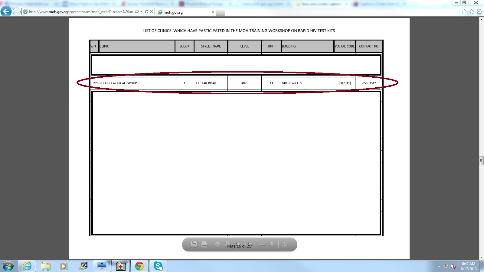
Task: Open Google Chrome from the taskbar
Action: coord(139,266)
